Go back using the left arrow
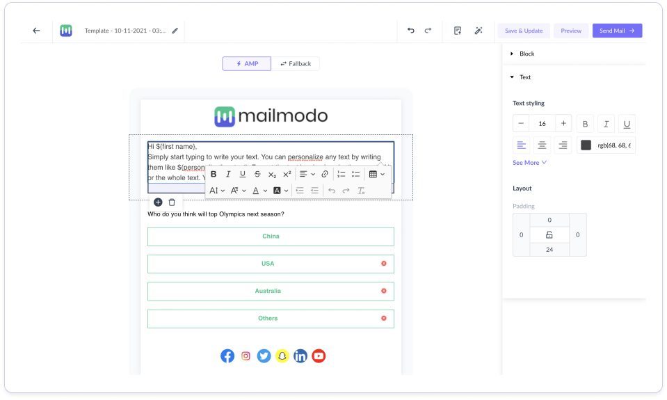Viewport: 667px width, 400px height. [36, 31]
